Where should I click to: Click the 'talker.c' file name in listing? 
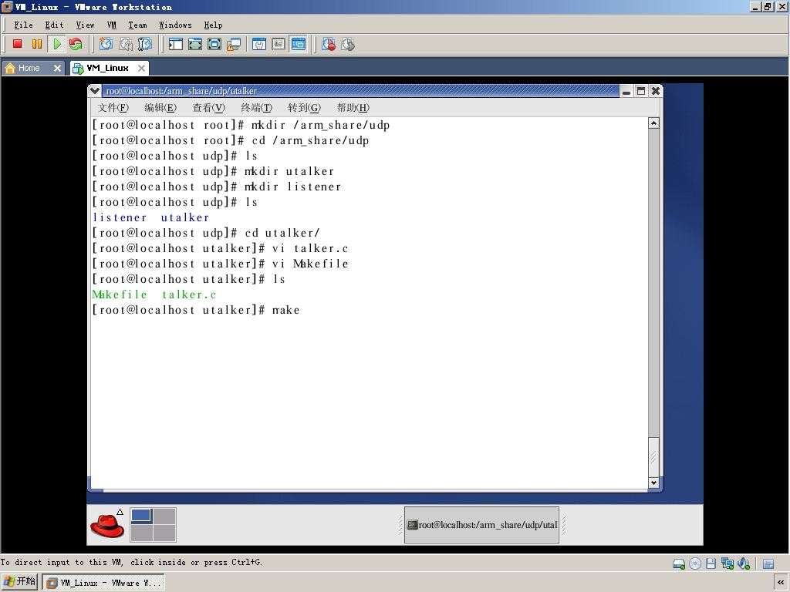click(189, 294)
